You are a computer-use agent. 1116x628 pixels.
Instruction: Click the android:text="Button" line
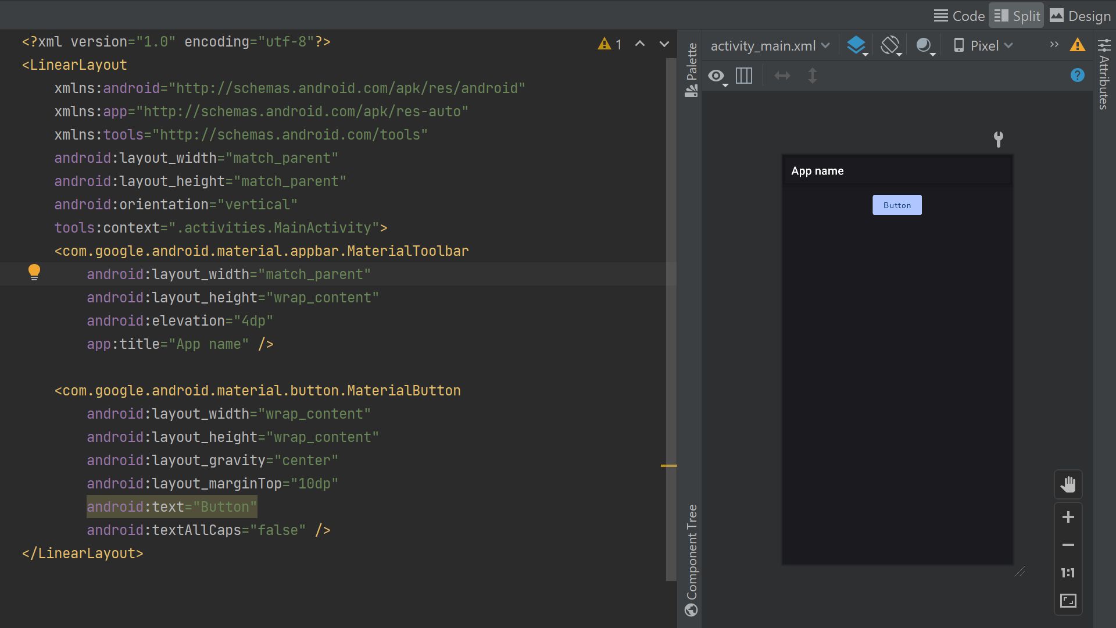click(x=171, y=506)
